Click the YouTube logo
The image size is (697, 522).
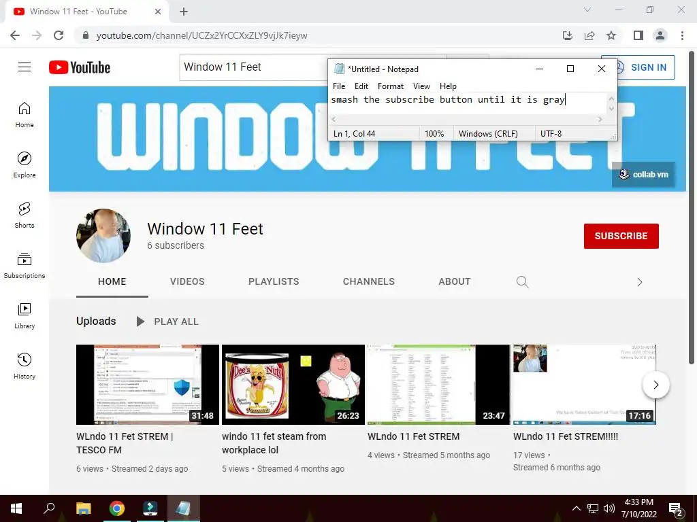80,67
